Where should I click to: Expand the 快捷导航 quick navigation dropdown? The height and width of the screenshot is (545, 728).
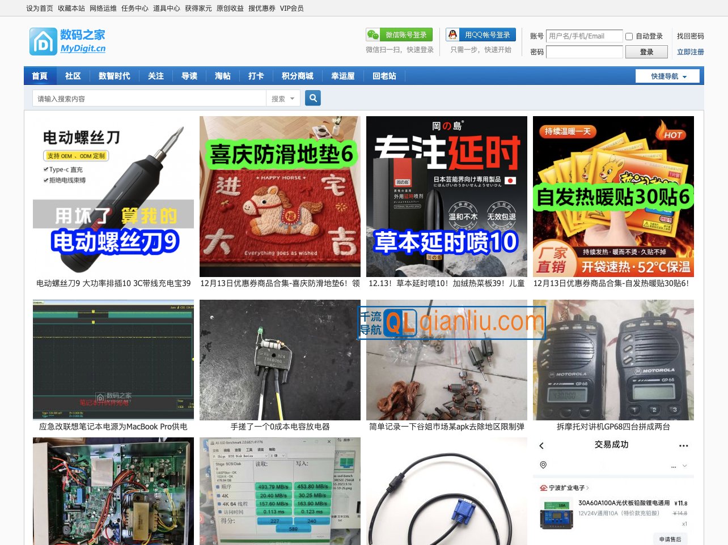point(667,75)
